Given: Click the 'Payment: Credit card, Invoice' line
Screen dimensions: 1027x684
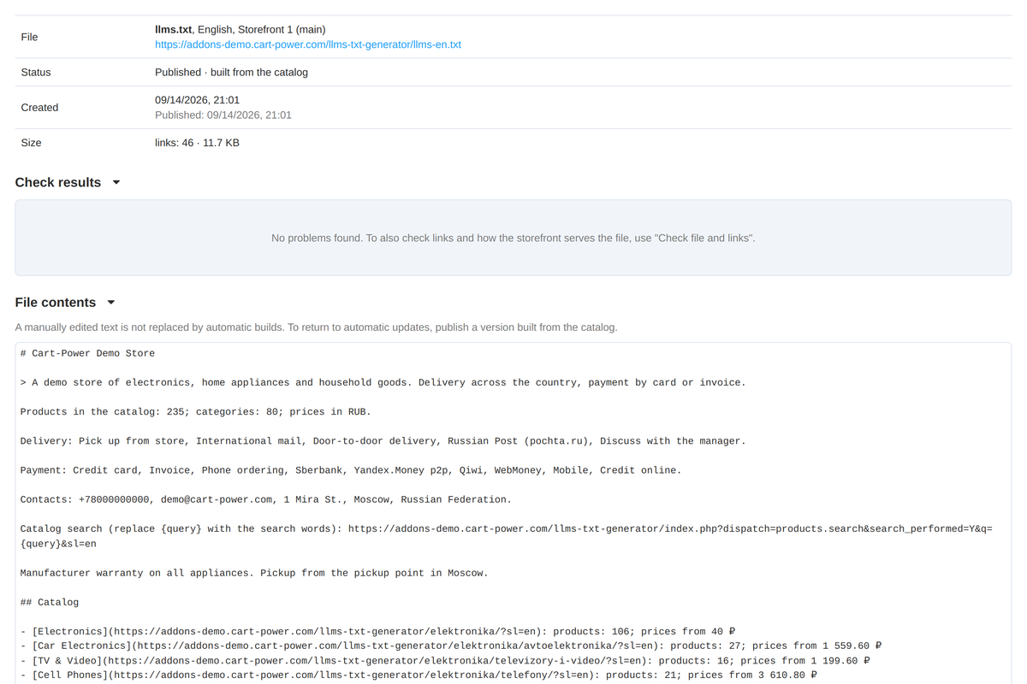Looking at the screenshot, I should click(x=351, y=470).
